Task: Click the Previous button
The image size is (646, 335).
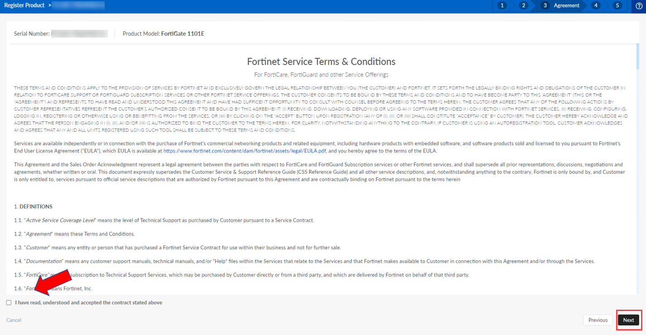Action: pos(598,320)
